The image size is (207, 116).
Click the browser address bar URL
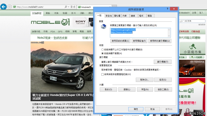(30, 7)
